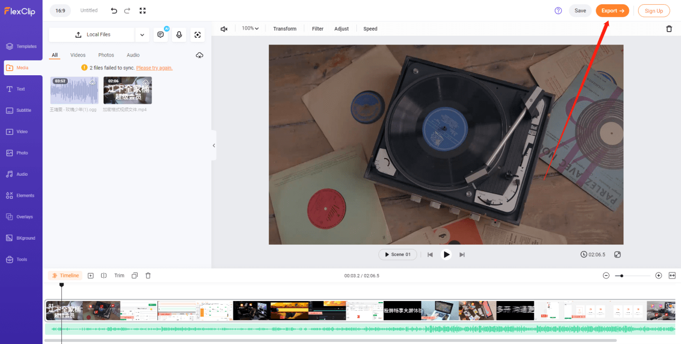Switch to the Audio media tab

click(133, 55)
